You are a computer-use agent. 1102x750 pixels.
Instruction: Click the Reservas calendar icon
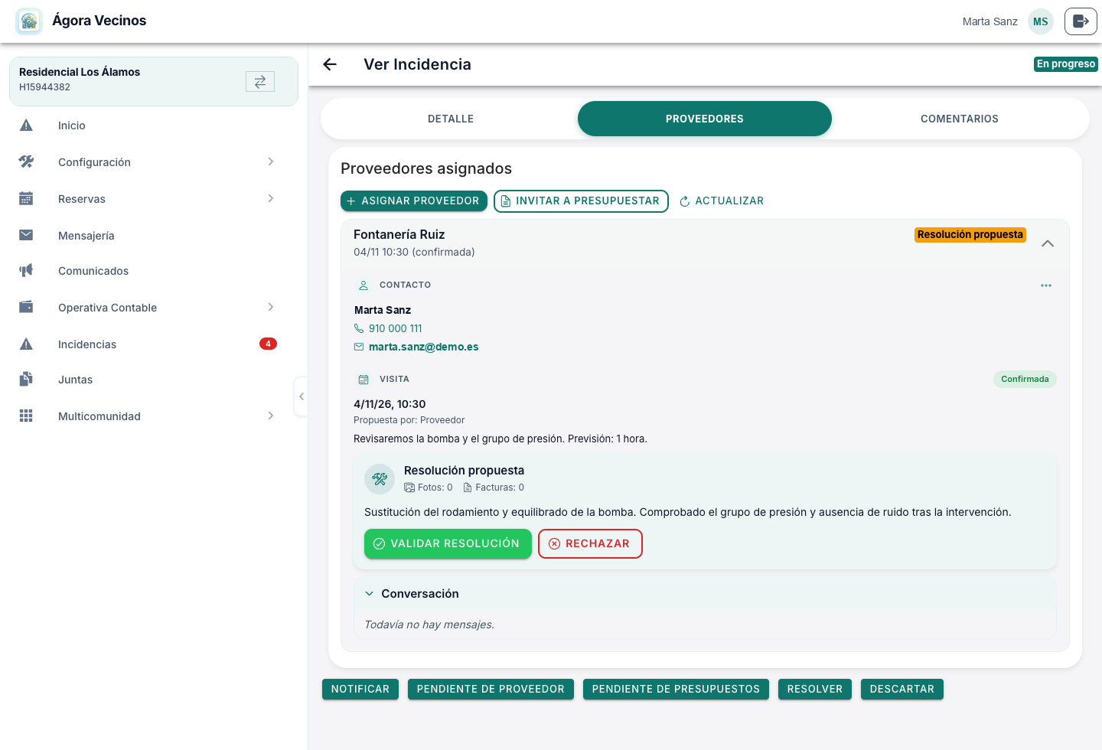[x=26, y=199]
